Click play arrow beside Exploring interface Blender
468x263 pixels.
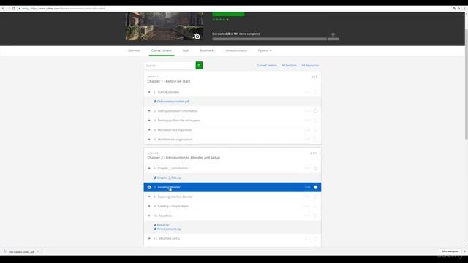click(x=149, y=197)
